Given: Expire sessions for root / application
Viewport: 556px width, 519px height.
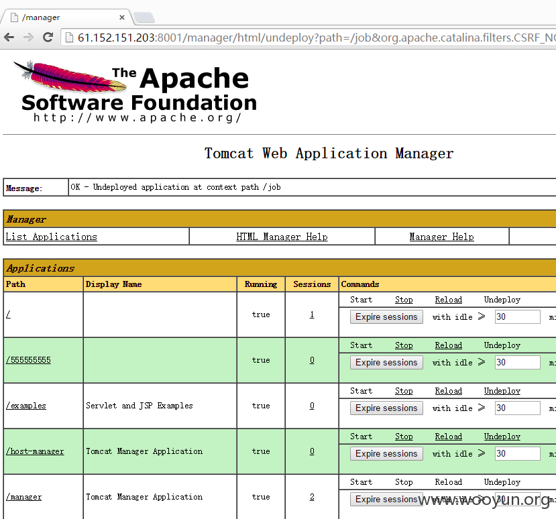Looking at the screenshot, I should (x=386, y=316).
